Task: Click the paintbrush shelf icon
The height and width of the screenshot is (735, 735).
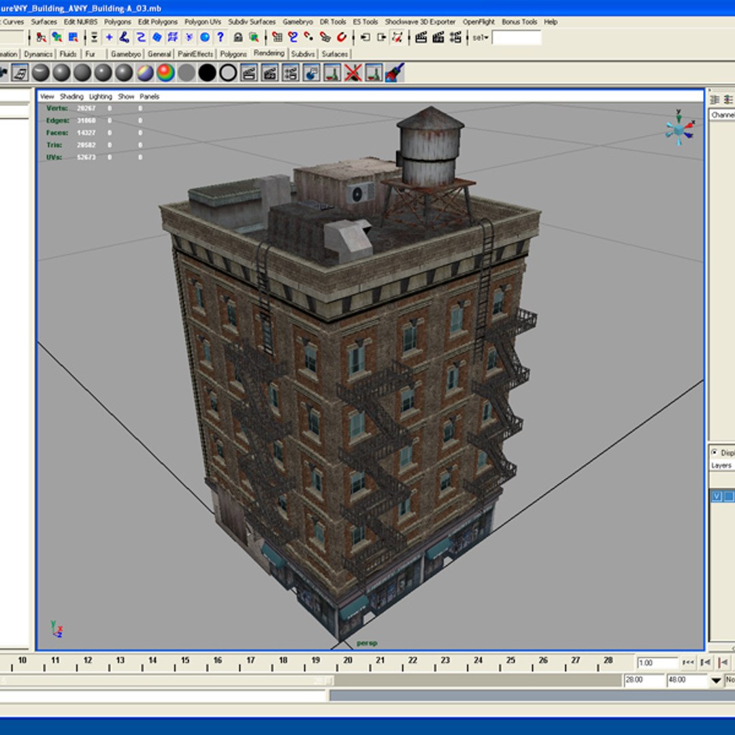Action: (x=395, y=73)
